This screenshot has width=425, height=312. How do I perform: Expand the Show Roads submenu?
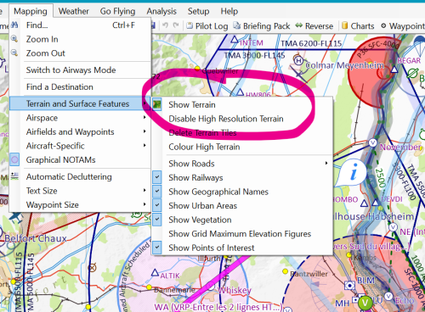242,164
